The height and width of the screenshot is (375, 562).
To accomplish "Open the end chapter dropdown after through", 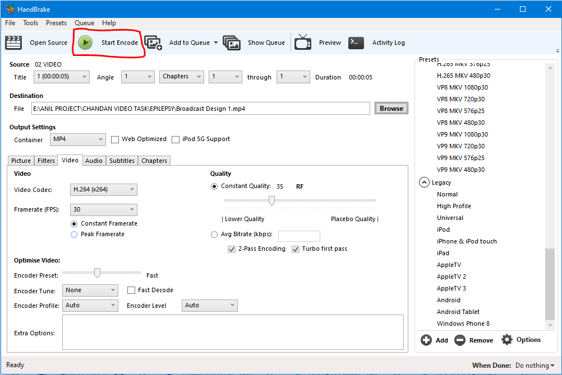I will [293, 77].
